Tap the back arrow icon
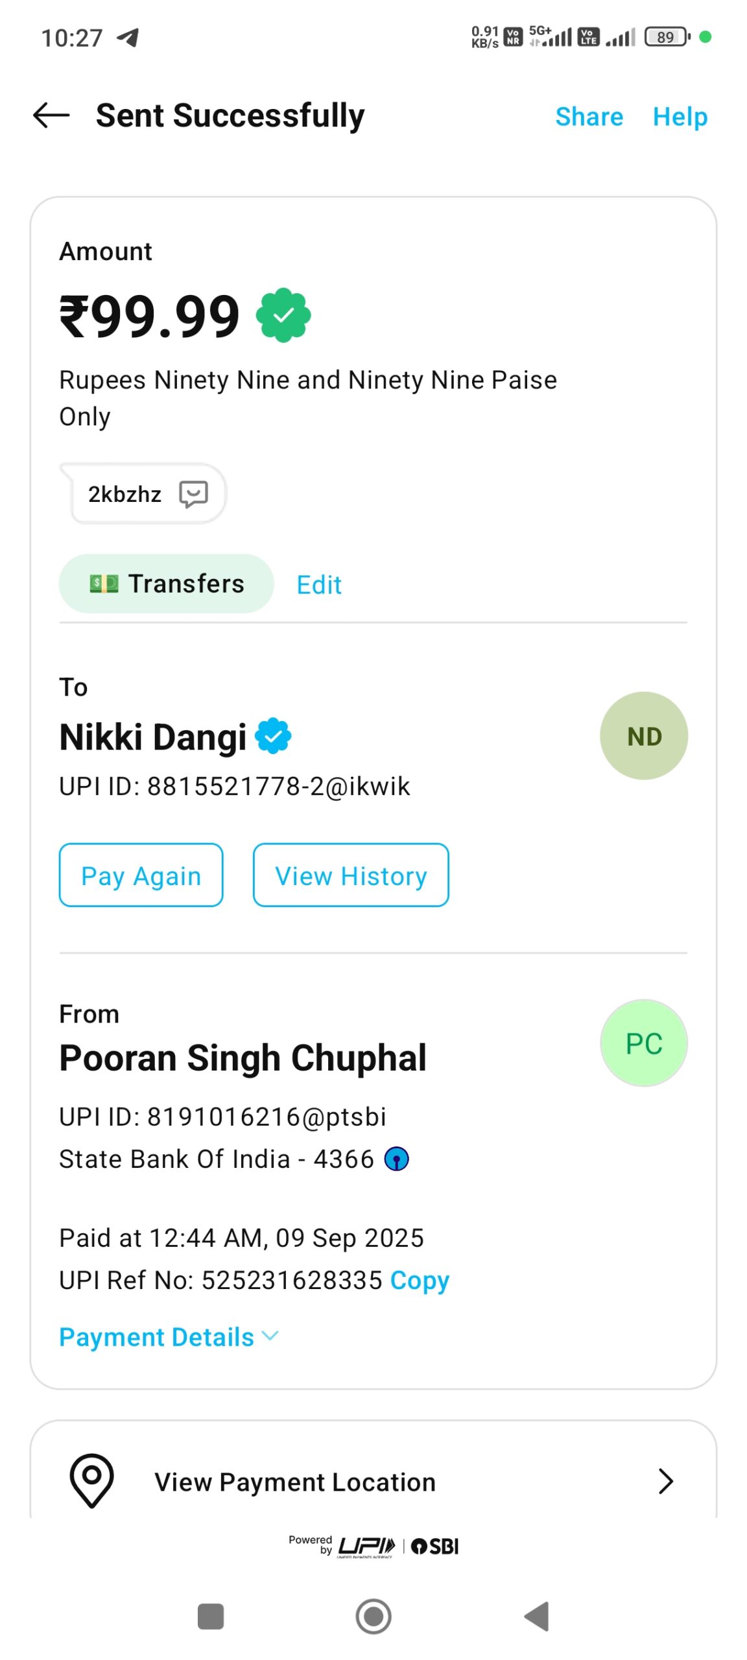Screen dimensions: 747x1660 (51, 115)
